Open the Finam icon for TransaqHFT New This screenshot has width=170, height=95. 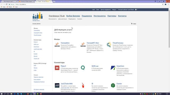(83, 45)
